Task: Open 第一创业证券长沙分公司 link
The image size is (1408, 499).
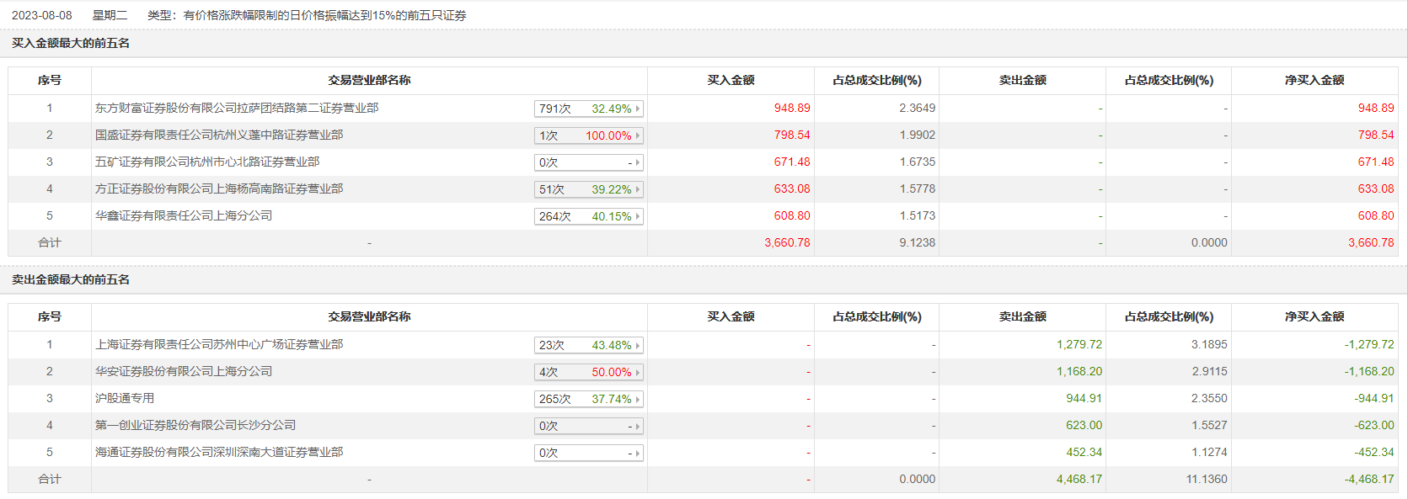Action: coord(195,425)
